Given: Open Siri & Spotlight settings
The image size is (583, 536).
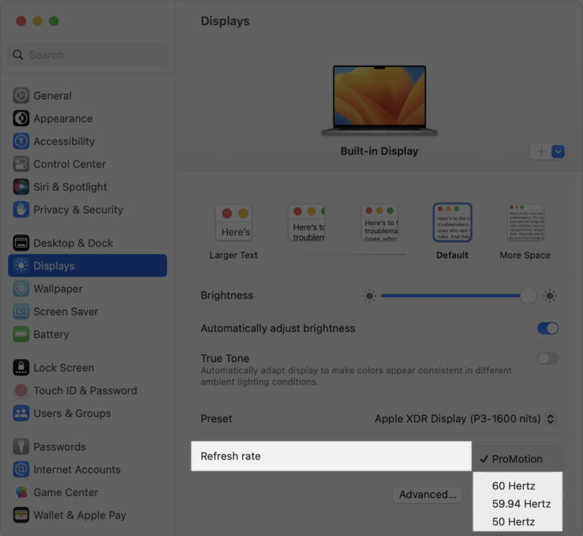Looking at the screenshot, I should [x=22, y=186].
